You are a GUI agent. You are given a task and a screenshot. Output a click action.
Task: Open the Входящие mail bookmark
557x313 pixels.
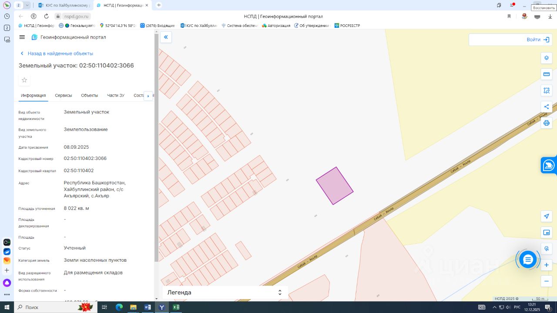(158, 26)
